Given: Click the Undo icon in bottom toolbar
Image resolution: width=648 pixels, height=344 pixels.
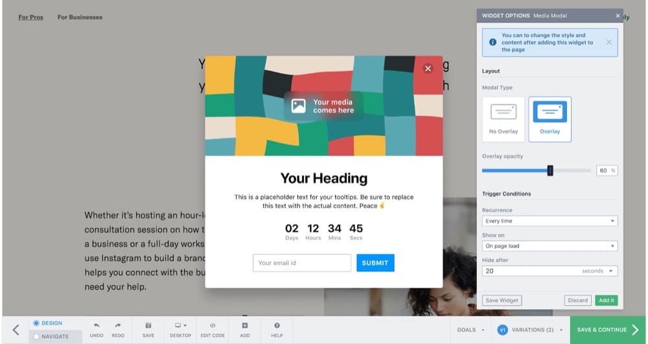Looking at the screenshot, I should click(x=97, y=326).
